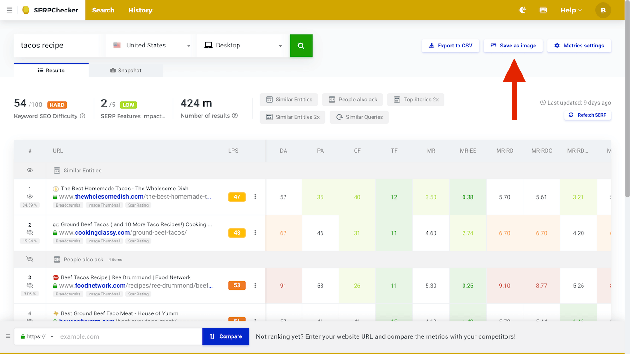This screenshot has height=354, width=630.
Task: Sort by the MR-EE column header
Action: pyautogui.click(x=468, y=151)
